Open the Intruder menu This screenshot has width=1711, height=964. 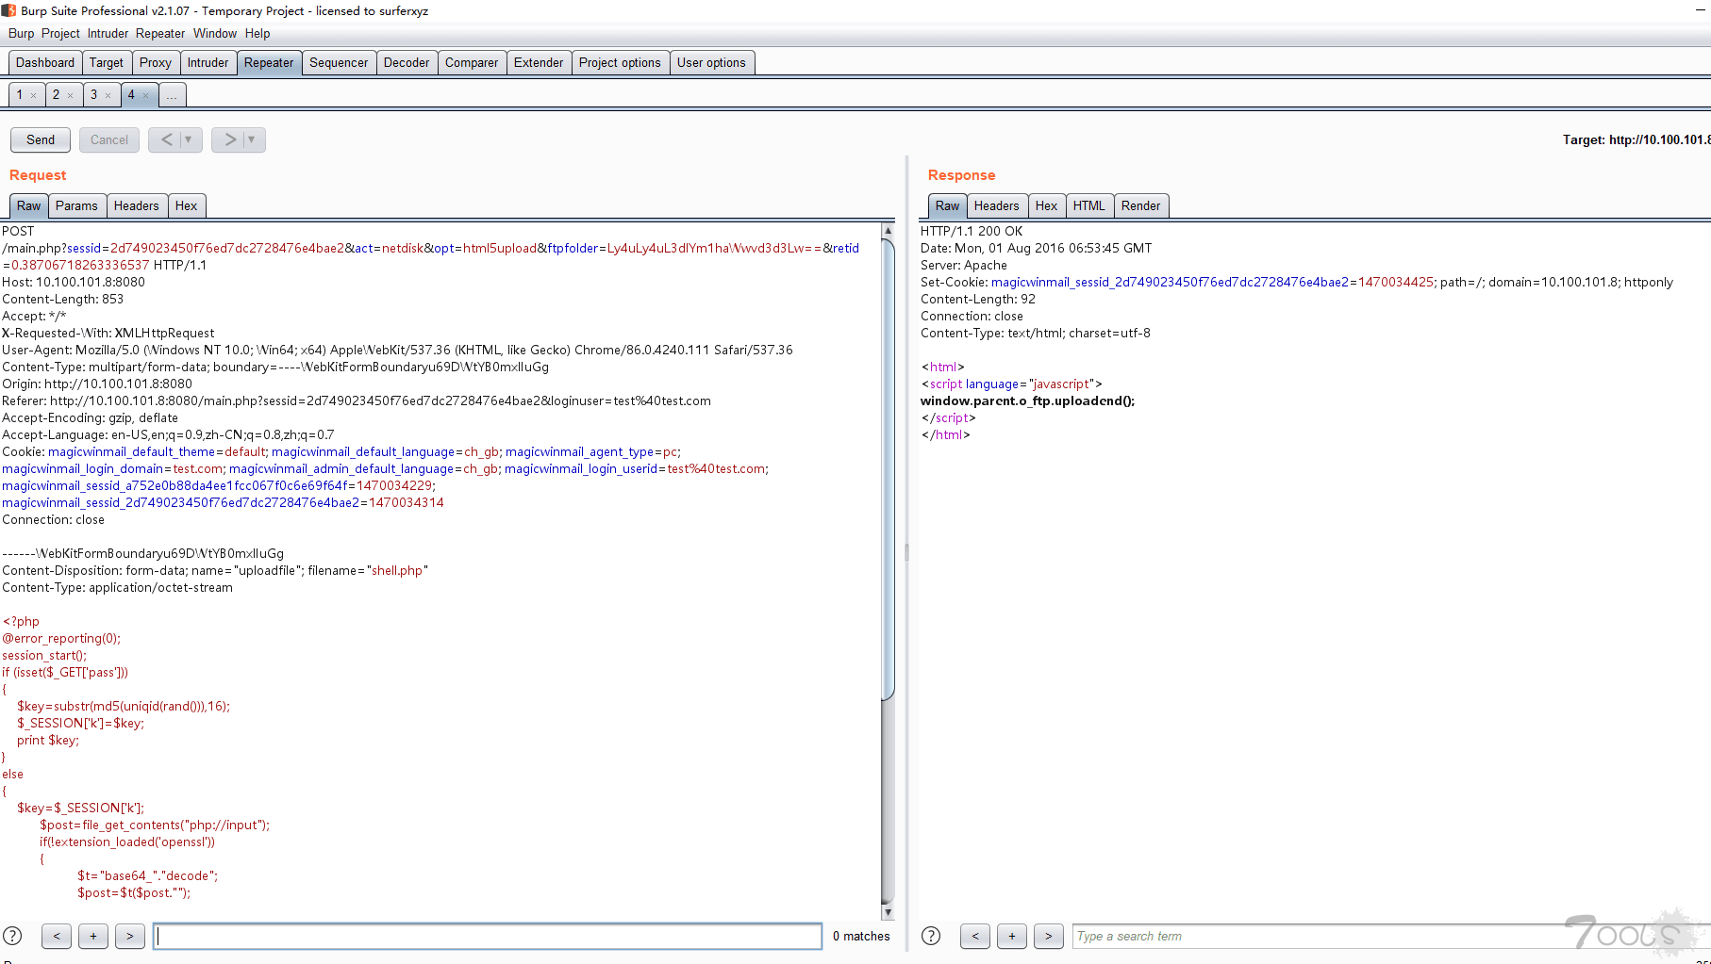[108, 33]
